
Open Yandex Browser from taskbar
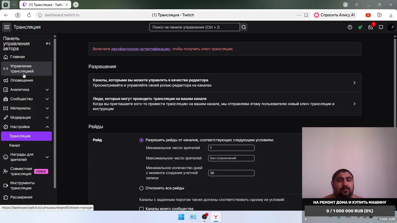(x=216, y=217)
